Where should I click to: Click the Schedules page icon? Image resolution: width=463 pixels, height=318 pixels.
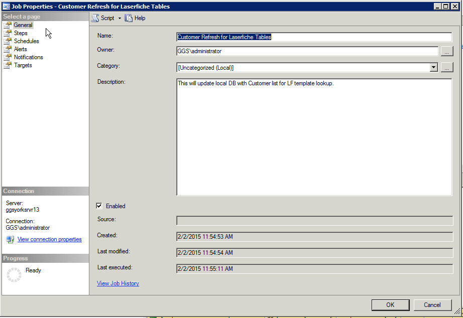8,41
